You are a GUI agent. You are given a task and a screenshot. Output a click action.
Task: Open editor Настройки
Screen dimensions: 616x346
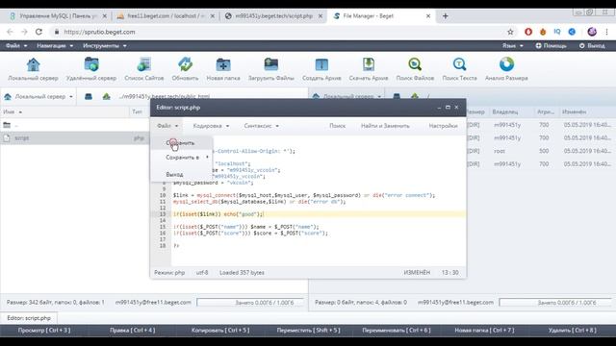click(x=443, y=126)
